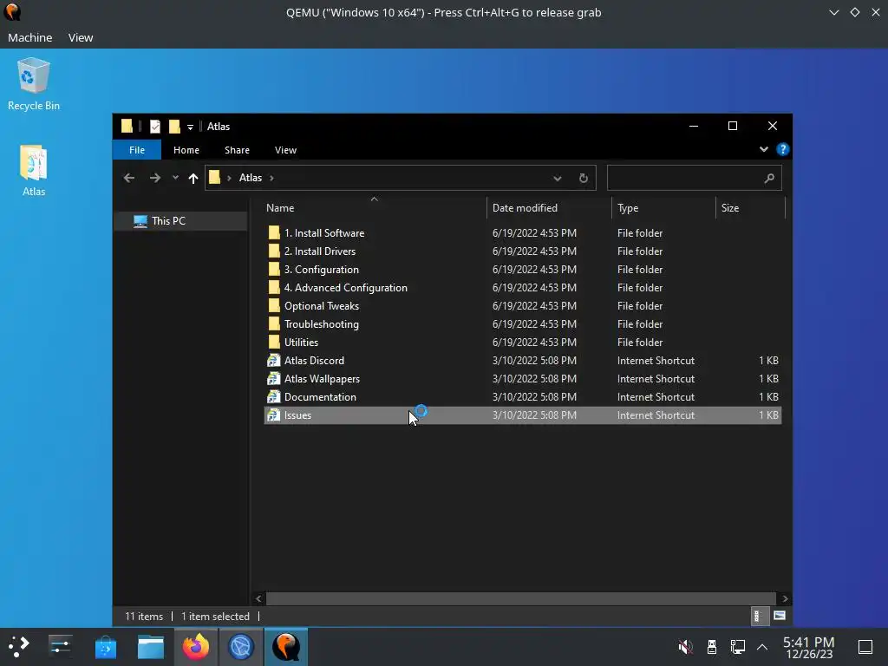The width and height of the screenshot is (888, 666).
Task: Open recent locations dropdown arrow
Action: click(175, 178)
